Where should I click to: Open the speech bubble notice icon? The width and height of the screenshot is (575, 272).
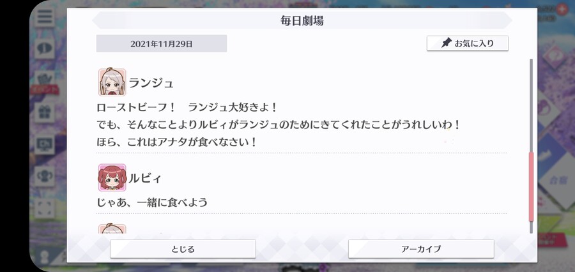(45, 48)
